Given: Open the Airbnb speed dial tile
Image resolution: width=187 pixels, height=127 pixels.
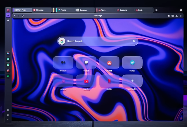Looking at the screenshot, I should click(x=63, y=81).
